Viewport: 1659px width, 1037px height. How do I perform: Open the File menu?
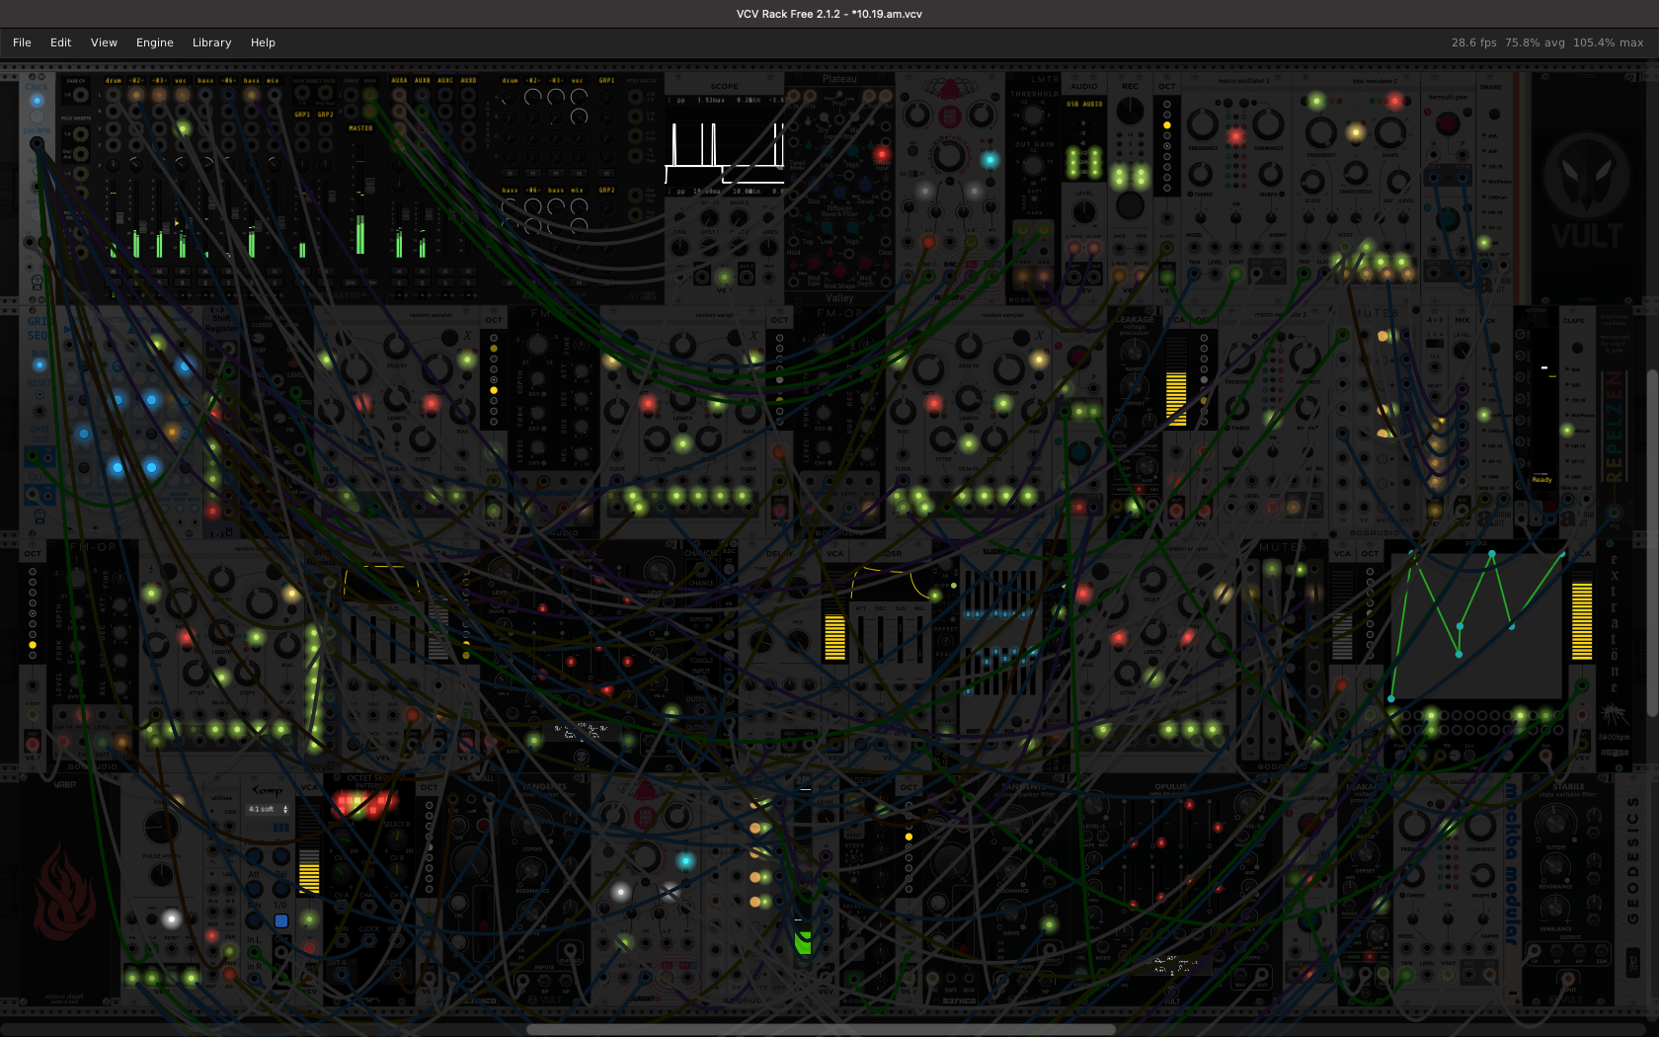(22, 42)
